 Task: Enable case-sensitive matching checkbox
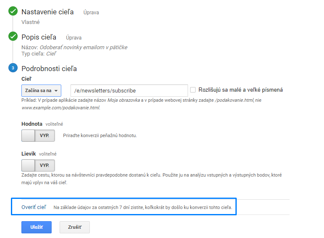click(x=193, y=90)
